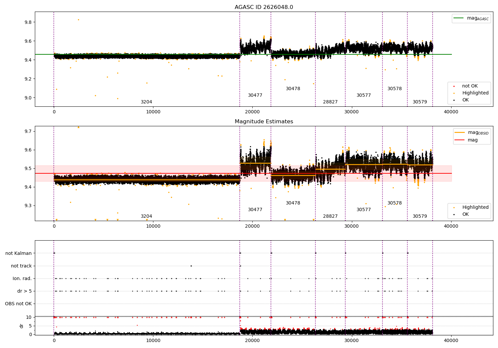This screenshot has height=348, width=498.
Task: Click obsid label 28827 in top panel
Action: click(x=330, y=102)
